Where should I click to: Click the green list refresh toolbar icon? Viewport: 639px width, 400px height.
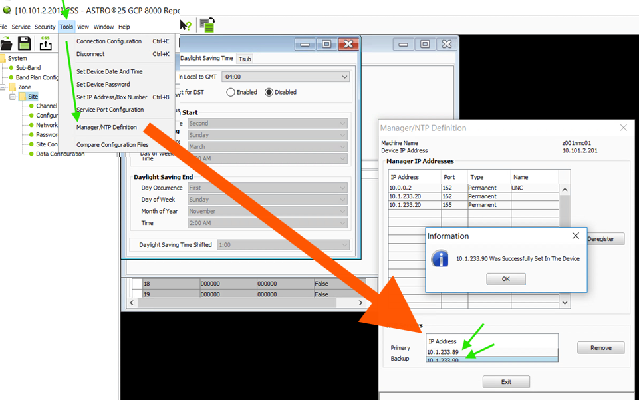pyautogui.click(x=207, y=25)
